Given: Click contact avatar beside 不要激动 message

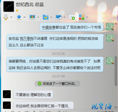Looking at the screenshot, I should (7, 94).
